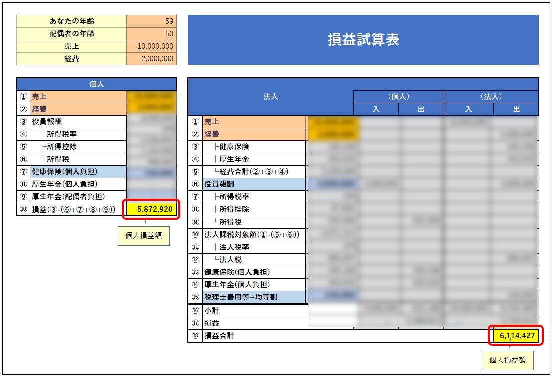553x377 pixels.
Task: Select 法人課税対象額(①-(⑤+⑥)) row
Action: pyautogui.click(x=255, y=235)
